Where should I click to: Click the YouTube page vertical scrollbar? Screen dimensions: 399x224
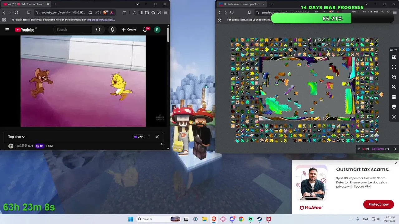point(168,34)
